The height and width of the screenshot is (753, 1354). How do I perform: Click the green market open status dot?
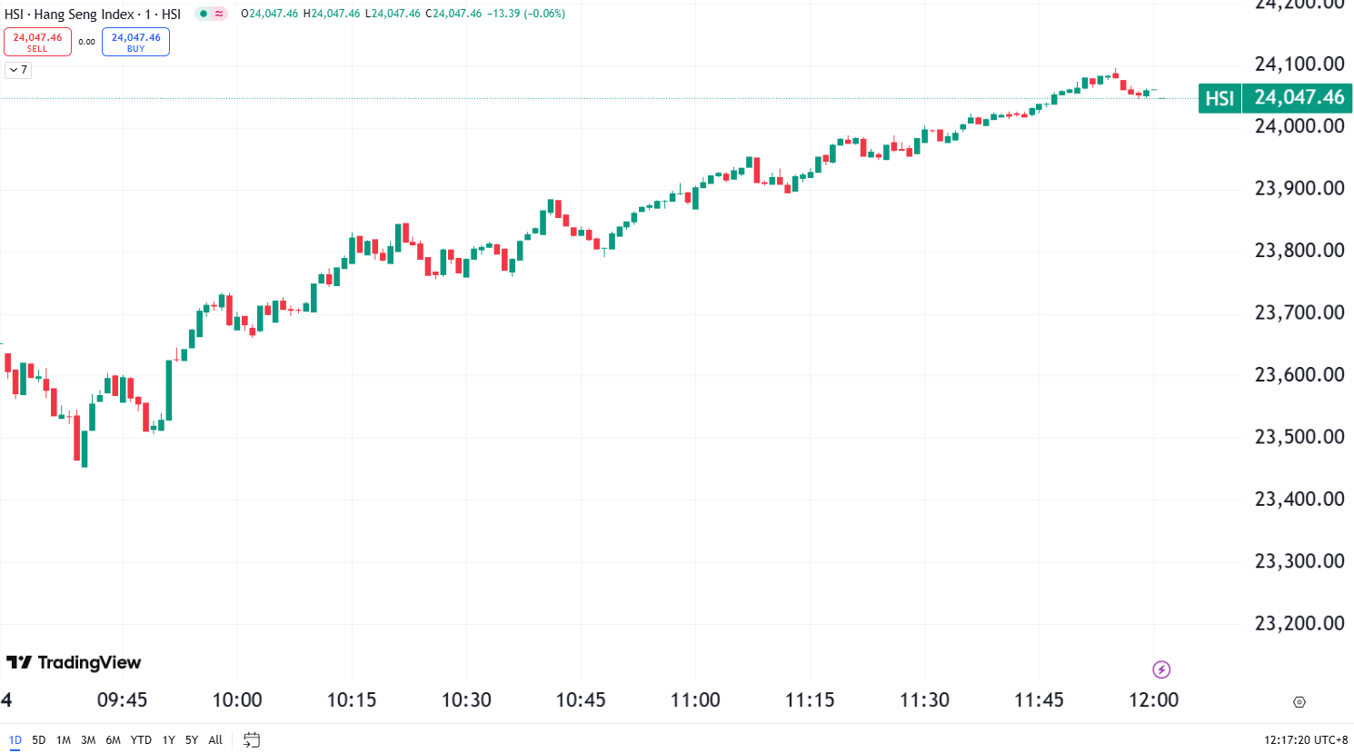[x=204, y=14]
